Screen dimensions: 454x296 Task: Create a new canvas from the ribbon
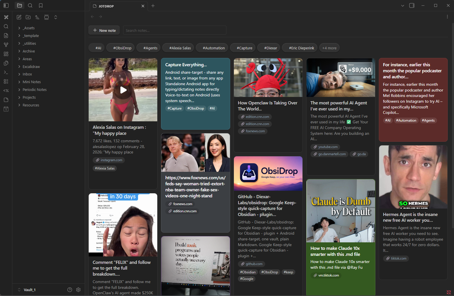click(x=6, y=54)
